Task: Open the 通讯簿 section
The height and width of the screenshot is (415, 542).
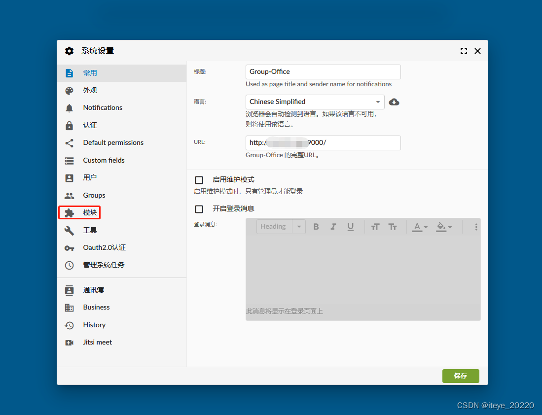Action: 122,290
